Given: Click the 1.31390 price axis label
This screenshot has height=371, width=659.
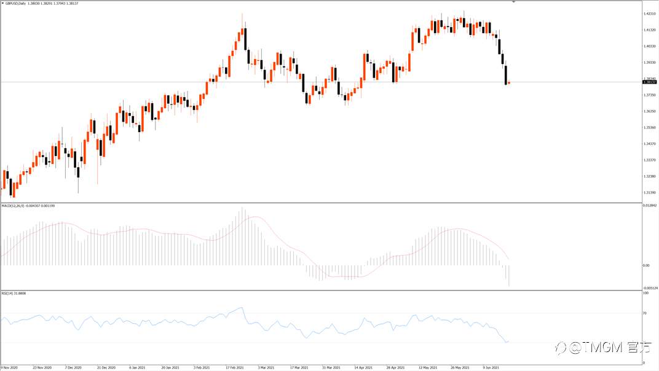Looking at the screenshot, I should pyautogui.click(x=650, y=193).
